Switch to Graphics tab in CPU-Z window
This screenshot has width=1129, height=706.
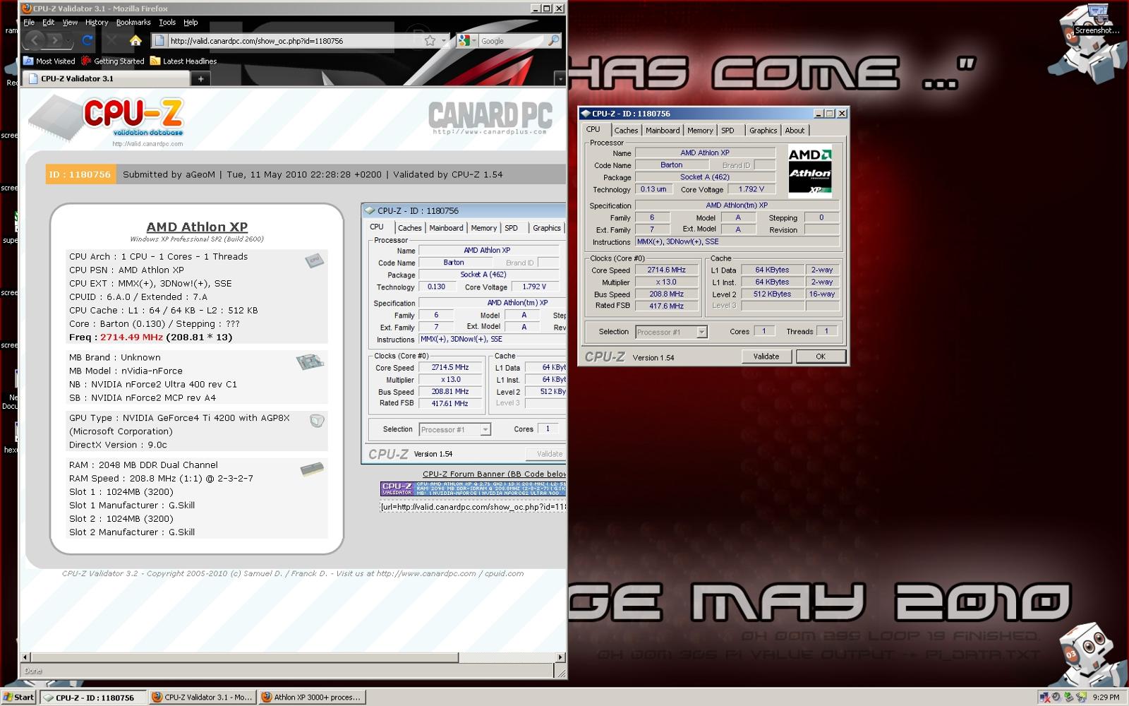763,131
